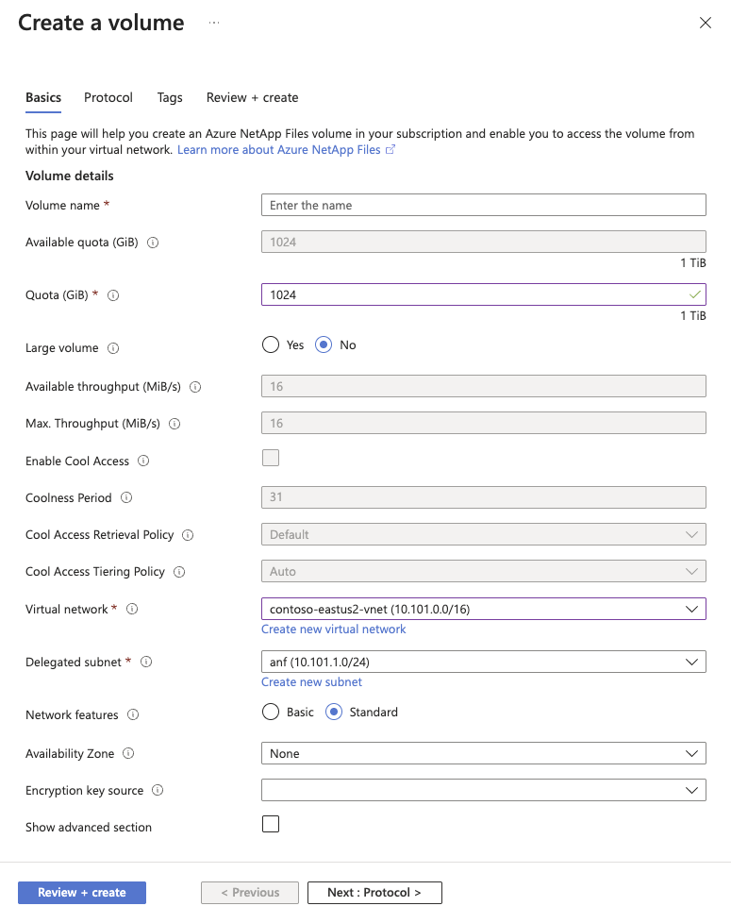Click info icon beside Large volume label
Image resolution: width=731 pixels, height=923 pixels.
(x=113, y=348)
